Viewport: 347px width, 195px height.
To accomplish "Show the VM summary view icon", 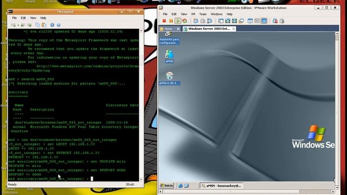I will [250, 21].
